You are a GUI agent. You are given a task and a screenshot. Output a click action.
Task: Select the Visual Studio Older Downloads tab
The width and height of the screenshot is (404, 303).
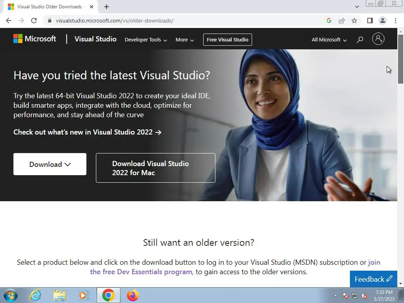coord(50,7)
